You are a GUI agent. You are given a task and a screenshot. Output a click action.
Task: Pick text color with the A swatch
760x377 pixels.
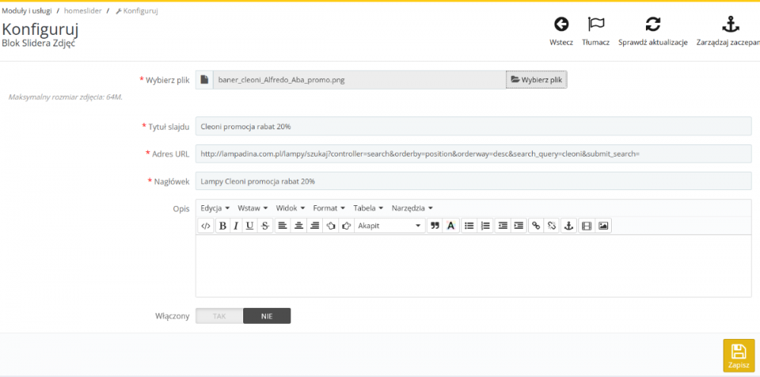(x=451, y=226)
